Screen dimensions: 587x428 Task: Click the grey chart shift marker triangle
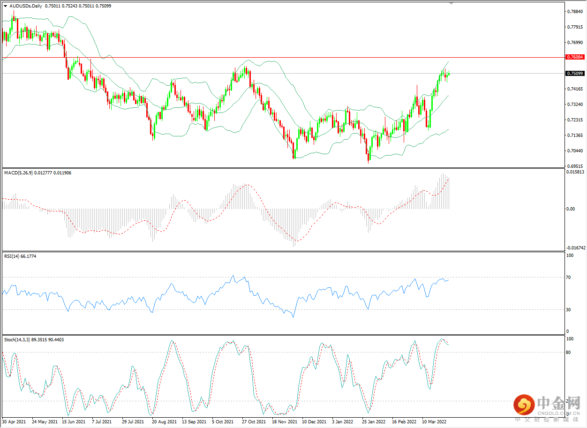[451, 3]
